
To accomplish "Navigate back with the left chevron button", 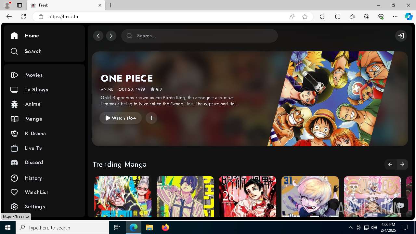I will (x=98, y=36).
